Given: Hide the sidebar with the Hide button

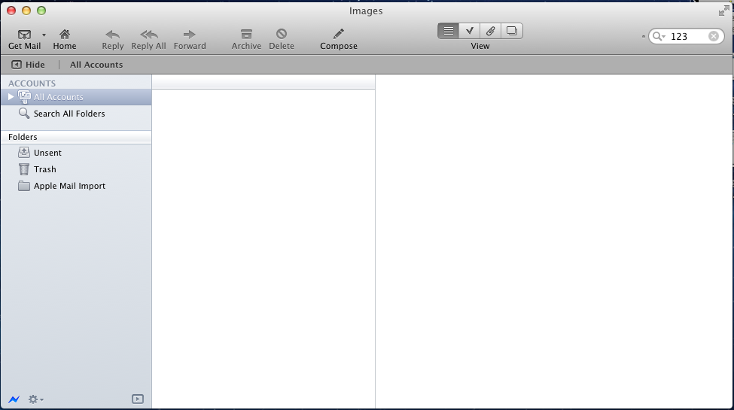Looking at the screenshot, I should pyautogui.click(x=28, y=65).
